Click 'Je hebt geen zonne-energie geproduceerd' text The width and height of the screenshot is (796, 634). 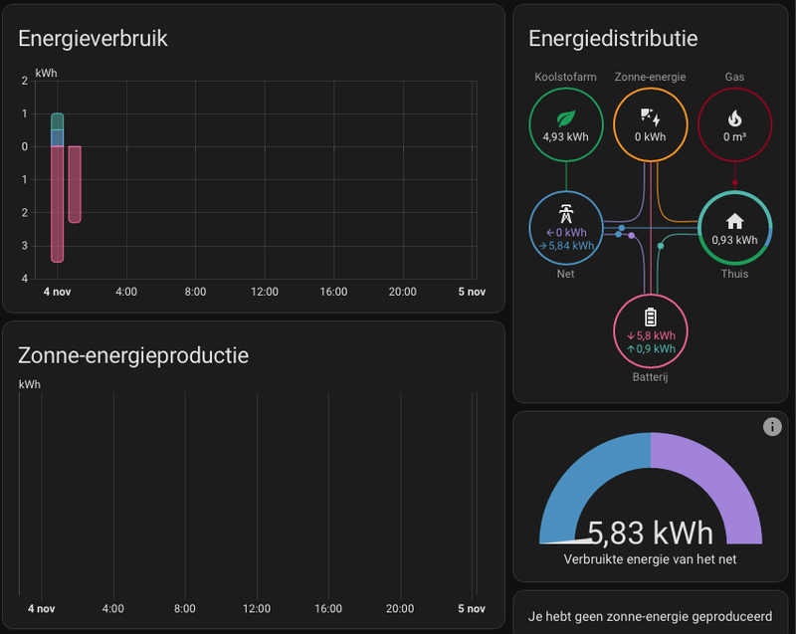651,617
